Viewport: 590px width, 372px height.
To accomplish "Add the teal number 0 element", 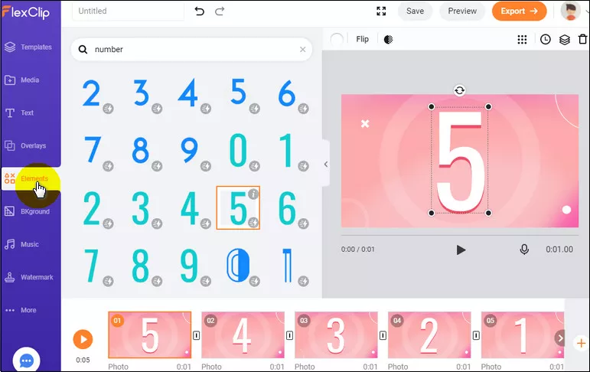I will click(238, 150).
